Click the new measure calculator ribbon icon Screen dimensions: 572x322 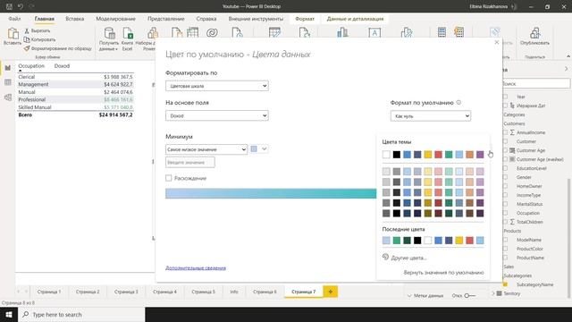[442, 32]
